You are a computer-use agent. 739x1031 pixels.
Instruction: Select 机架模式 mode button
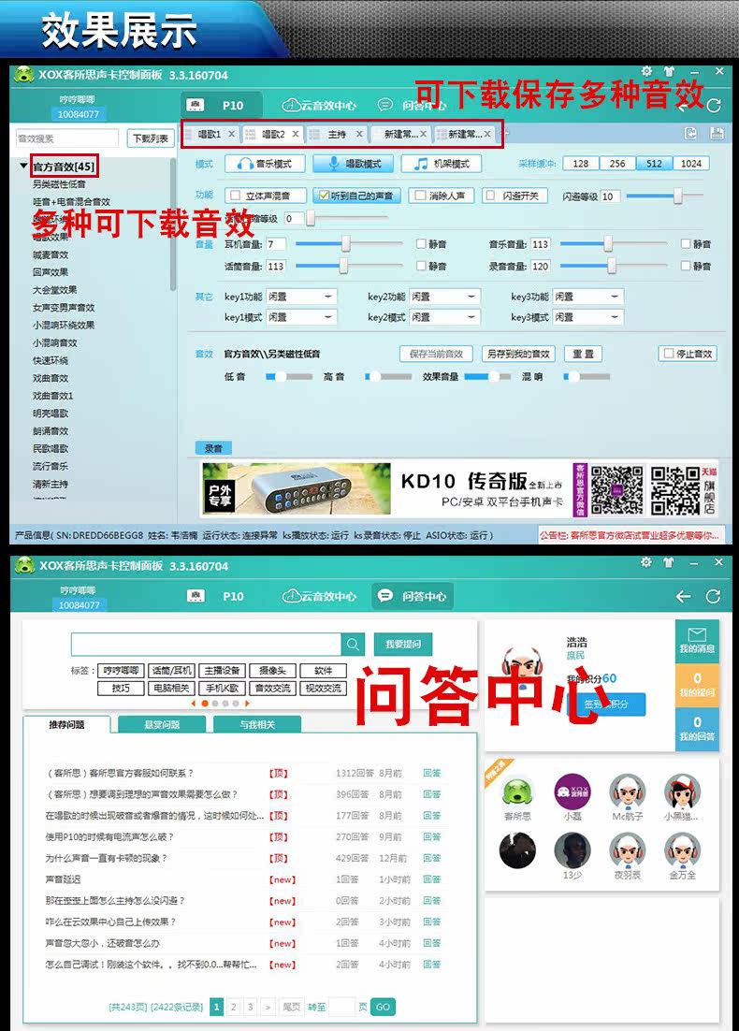pyautogui.click(x=442, y=164)
